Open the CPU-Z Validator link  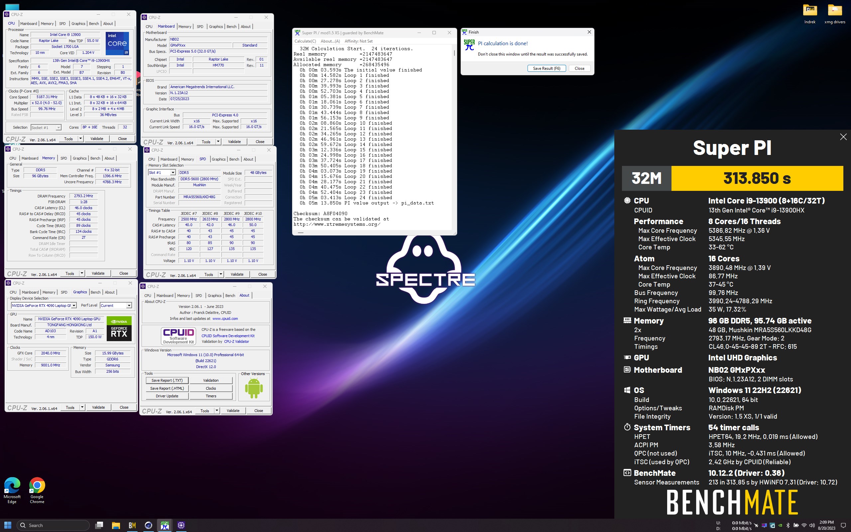coord(236,342)
